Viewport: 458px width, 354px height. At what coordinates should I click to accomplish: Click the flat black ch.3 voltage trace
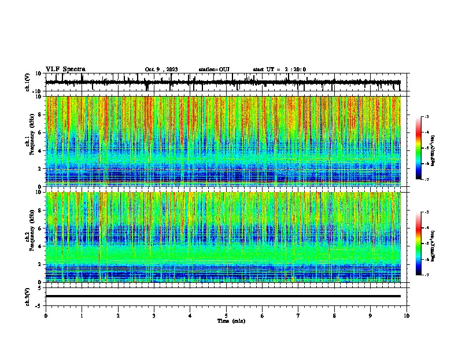223,296
